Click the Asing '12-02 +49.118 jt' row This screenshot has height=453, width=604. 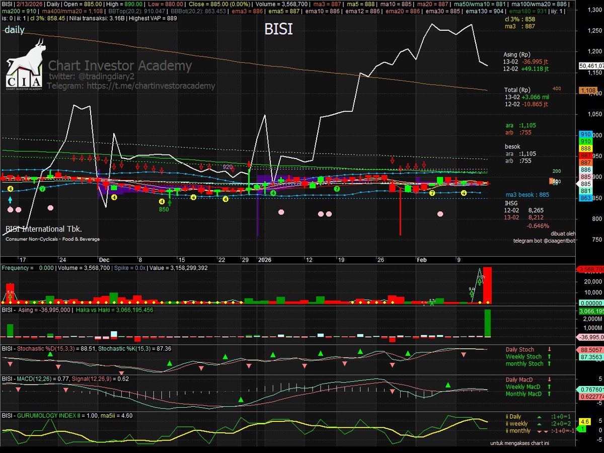point(526,68)
